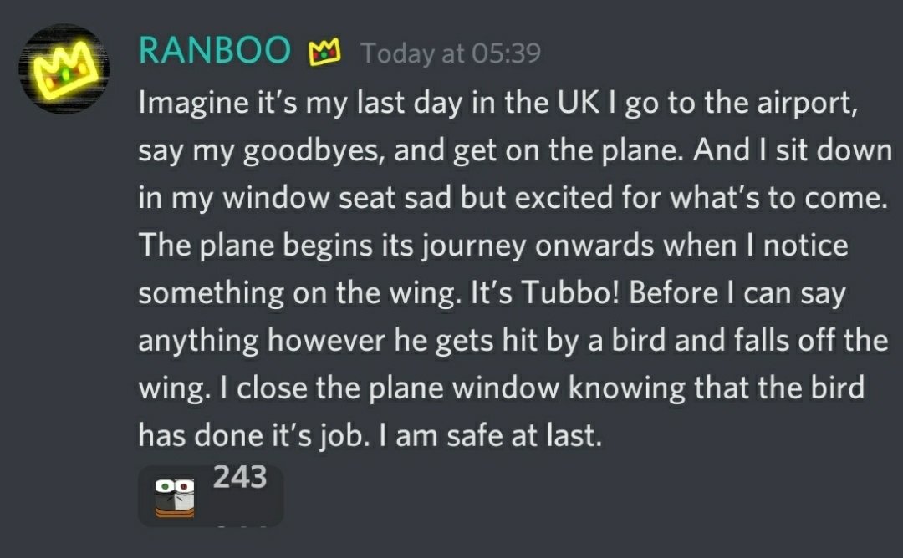Viewport: 903px width, 558px height.
Task: Click the word 'anything' starting the sixth line
Action: tap(199, 342)
